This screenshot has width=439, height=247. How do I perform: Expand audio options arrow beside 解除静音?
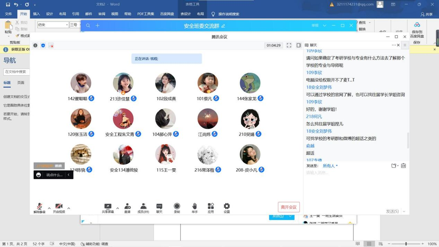point(49,208)
